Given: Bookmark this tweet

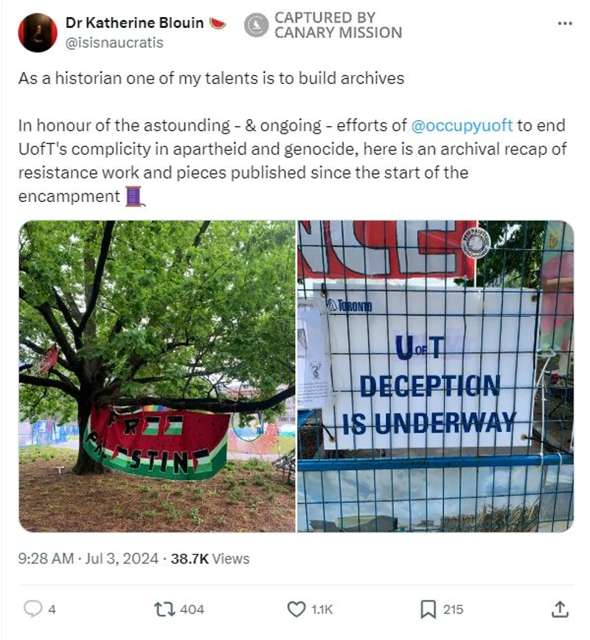Looking at the screenshot, I should (x=428, y=609).
